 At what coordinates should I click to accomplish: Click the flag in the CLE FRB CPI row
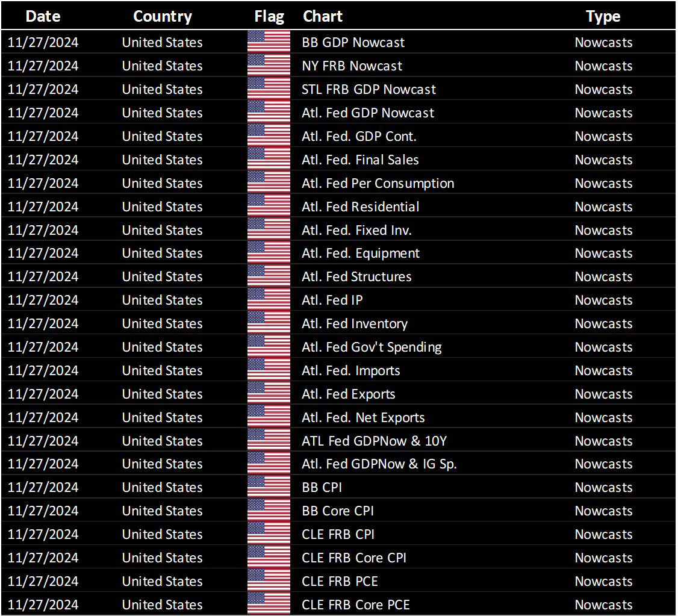(269, 534)
